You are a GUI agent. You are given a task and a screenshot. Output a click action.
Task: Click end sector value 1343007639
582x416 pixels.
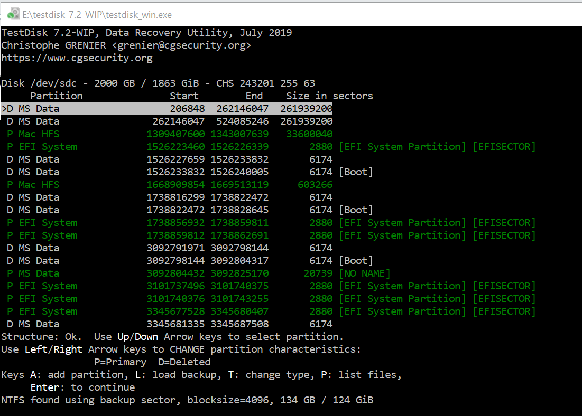point(239,134)
